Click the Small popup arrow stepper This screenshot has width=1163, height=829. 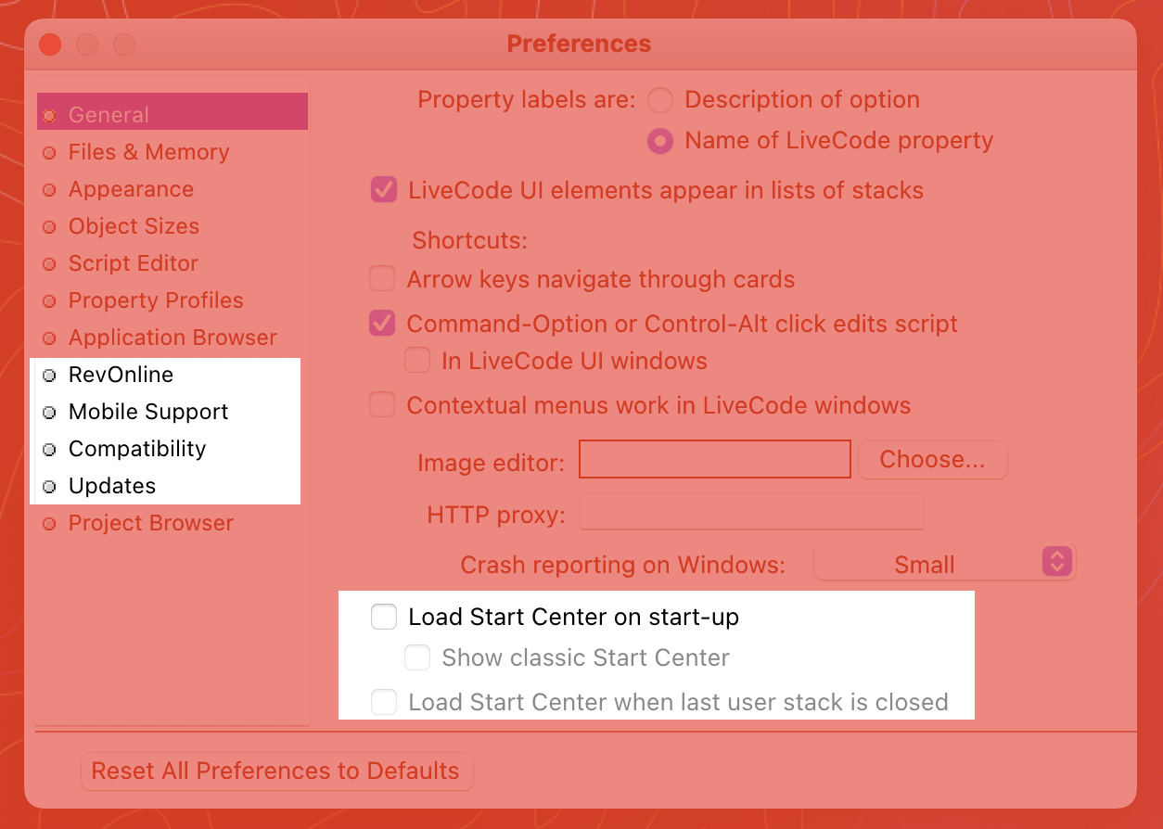click(x=1057, y=562)
